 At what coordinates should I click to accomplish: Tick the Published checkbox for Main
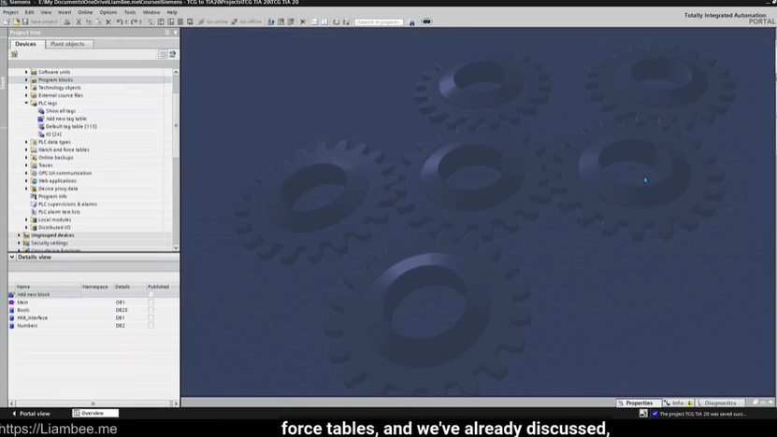coord(151,303)
